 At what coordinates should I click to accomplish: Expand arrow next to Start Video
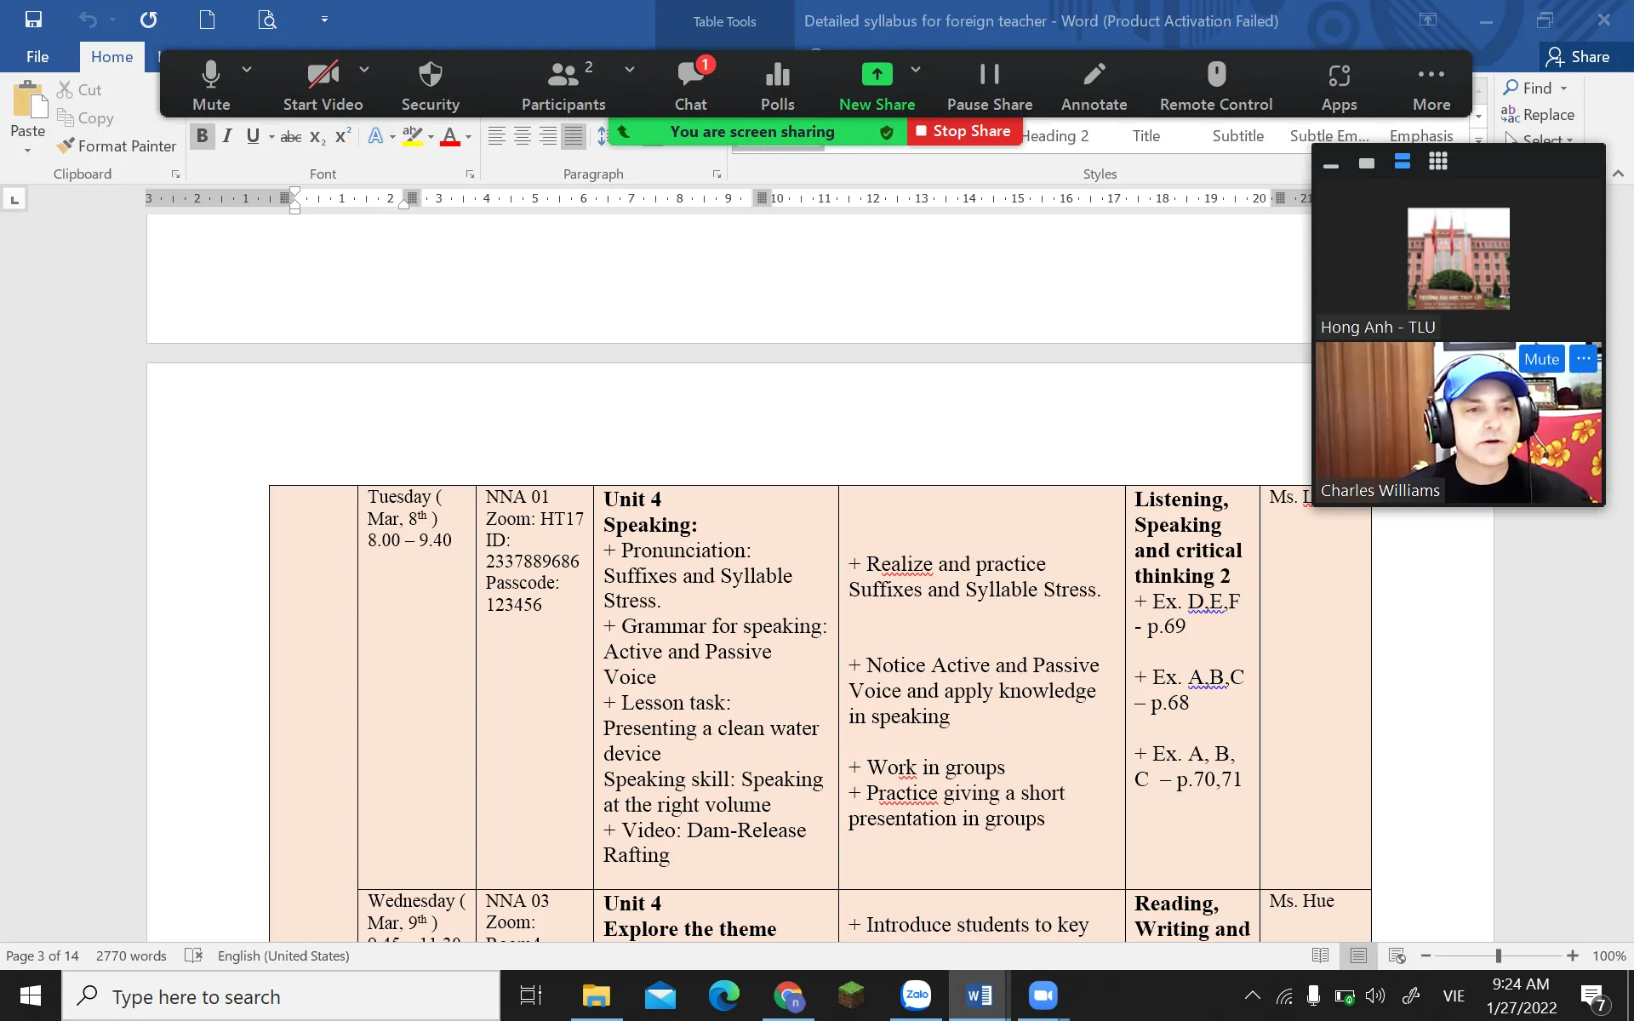tap(364, 70)
